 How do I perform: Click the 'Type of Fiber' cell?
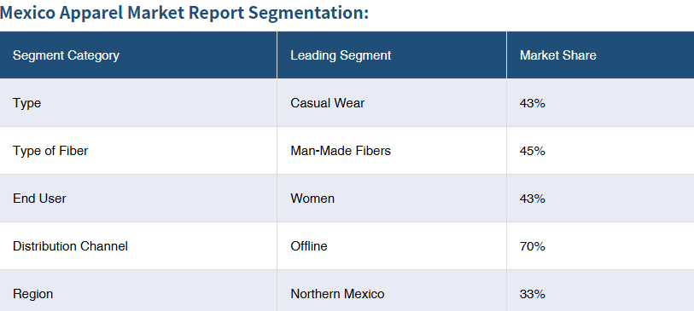pyautogui.click(x=138, y=151)
